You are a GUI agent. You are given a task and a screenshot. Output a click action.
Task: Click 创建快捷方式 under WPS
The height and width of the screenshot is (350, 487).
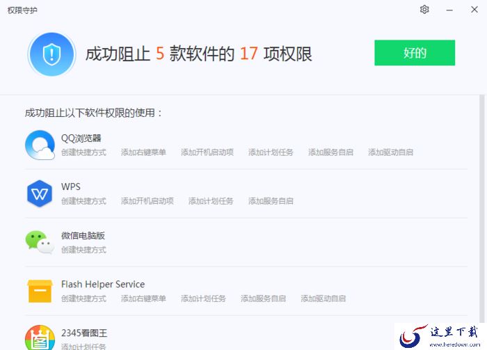[83, 201]
